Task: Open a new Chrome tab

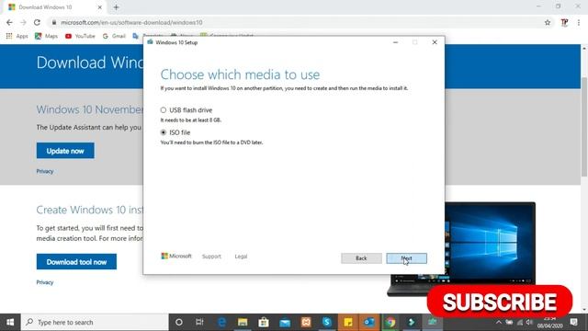Action: [x=116, y=7]
